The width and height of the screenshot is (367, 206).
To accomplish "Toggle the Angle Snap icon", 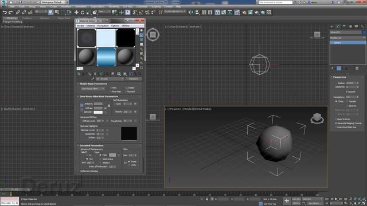I will (x=141, y=13).
